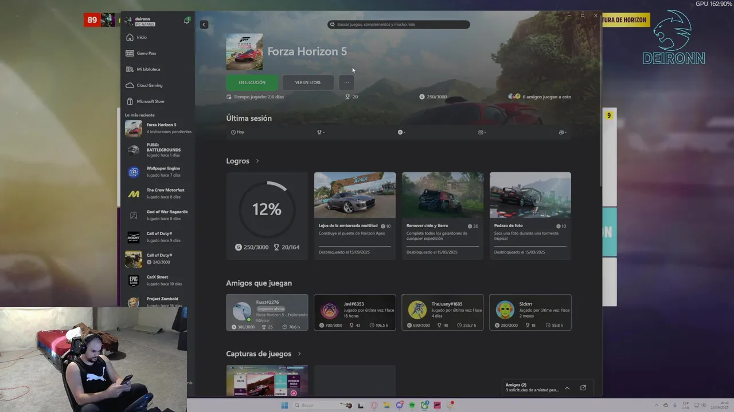This screenshot has width=734, height=412.
Task: Pop out the Amigos panel window
Action: tap(583, 388)
